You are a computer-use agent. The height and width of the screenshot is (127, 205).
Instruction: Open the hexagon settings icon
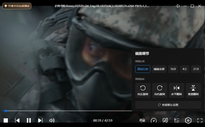click(188, 120)
